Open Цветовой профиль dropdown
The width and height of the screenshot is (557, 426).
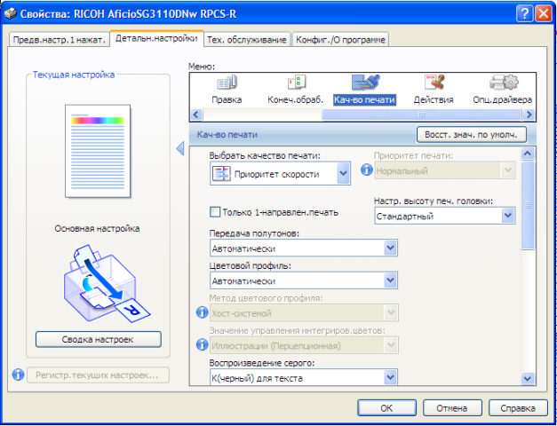[x=303, y=280]
